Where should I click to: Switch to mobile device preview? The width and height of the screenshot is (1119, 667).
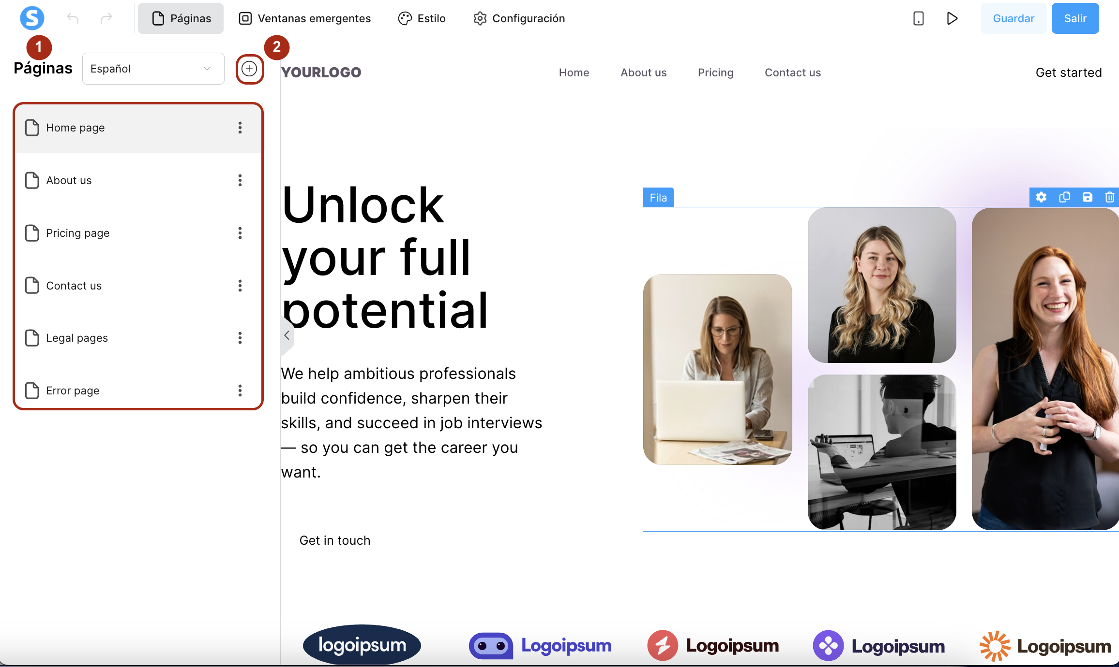coord(918,18)
